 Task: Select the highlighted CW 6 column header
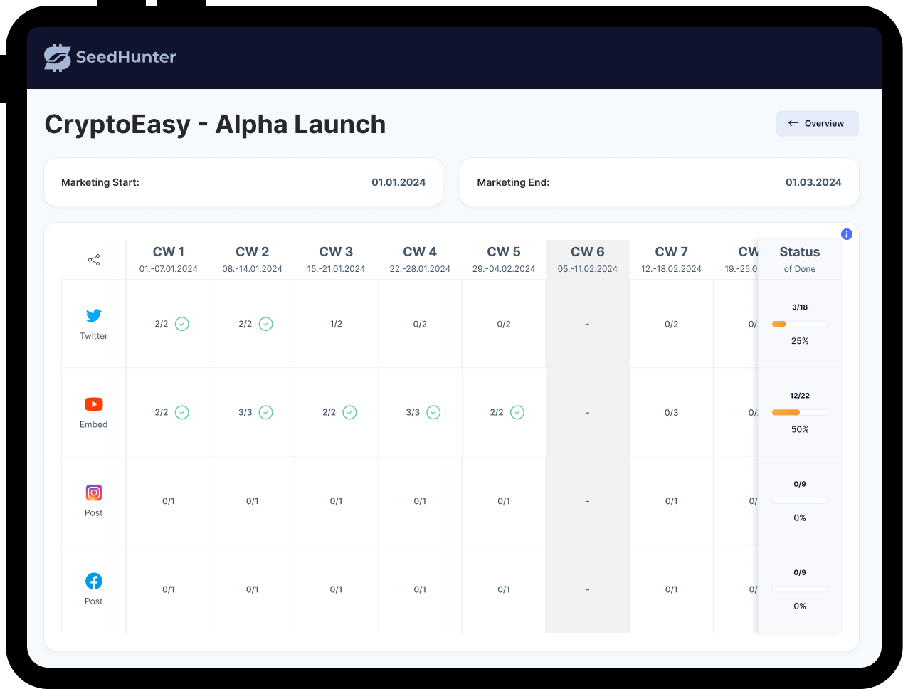click(588, 259)
